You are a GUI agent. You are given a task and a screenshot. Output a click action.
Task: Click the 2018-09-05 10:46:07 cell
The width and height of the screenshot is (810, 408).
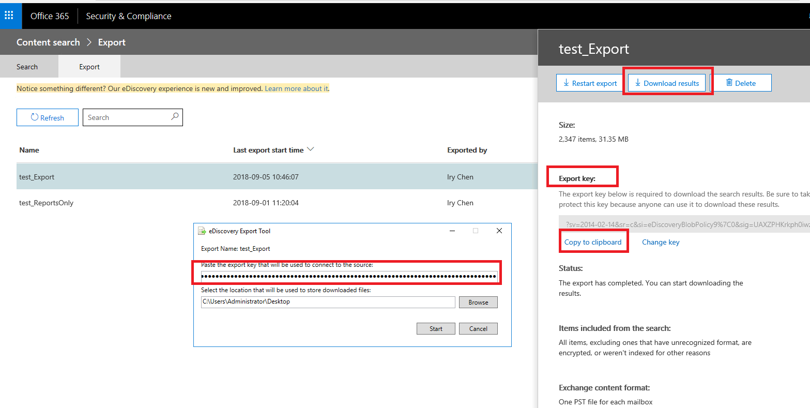[266, 177]
